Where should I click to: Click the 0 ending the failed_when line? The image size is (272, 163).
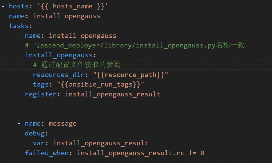point(202,153)
